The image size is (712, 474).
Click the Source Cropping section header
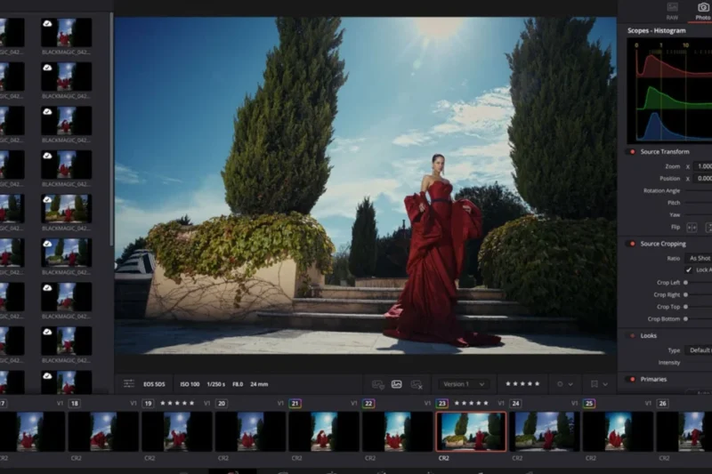[x=663, y=244]
